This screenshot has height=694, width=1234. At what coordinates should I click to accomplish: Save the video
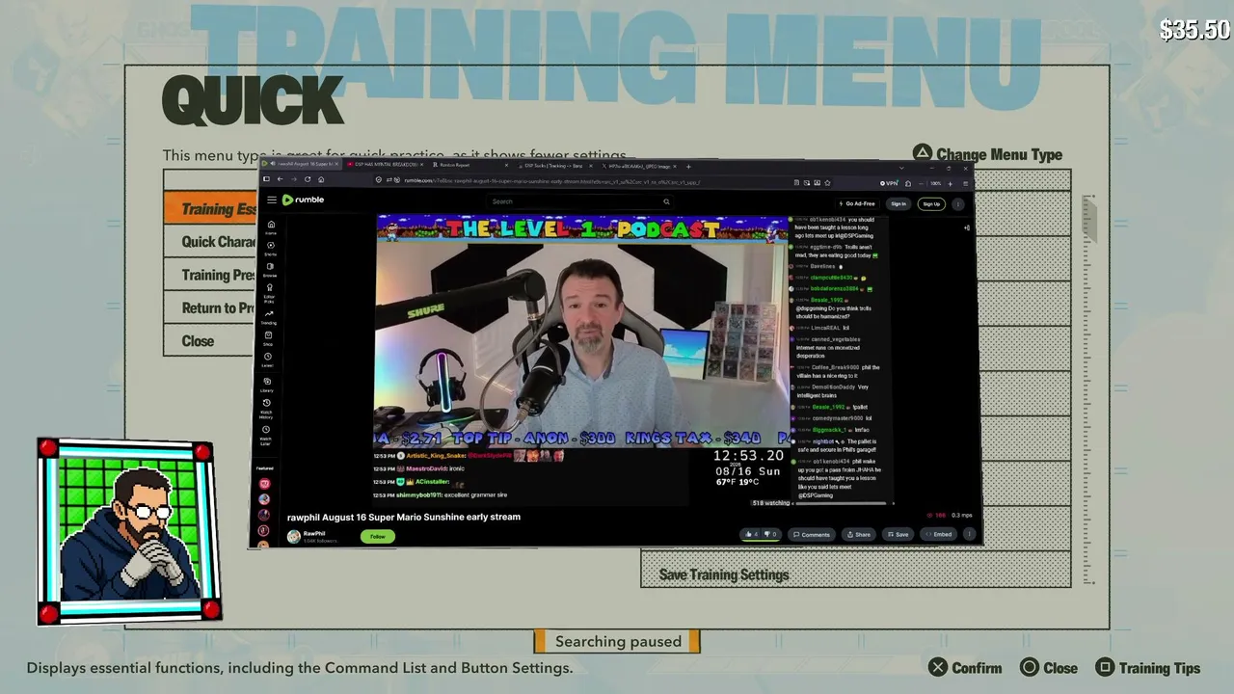(x=897, y=534)
